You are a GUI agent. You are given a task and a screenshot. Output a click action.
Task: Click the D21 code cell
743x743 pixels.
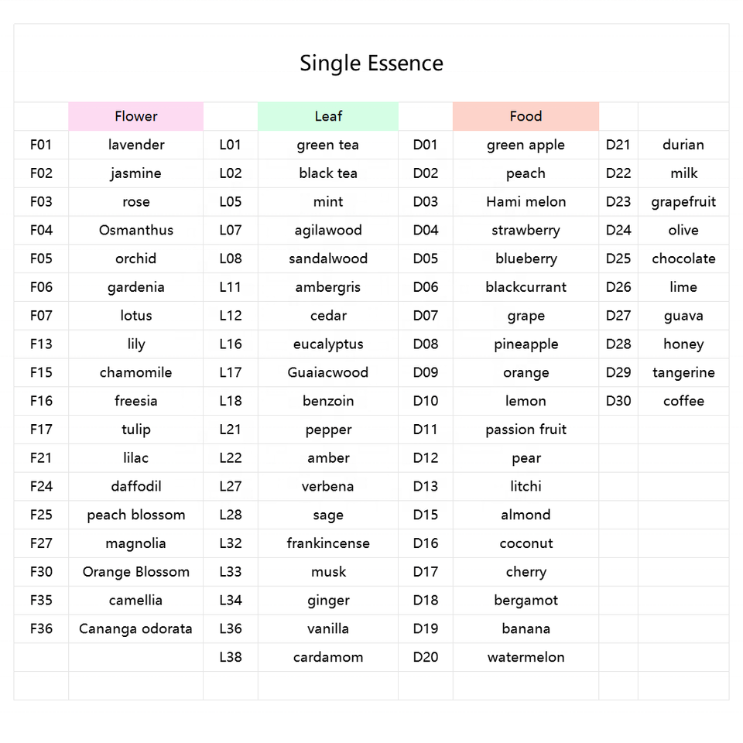(x=618, y=145)
